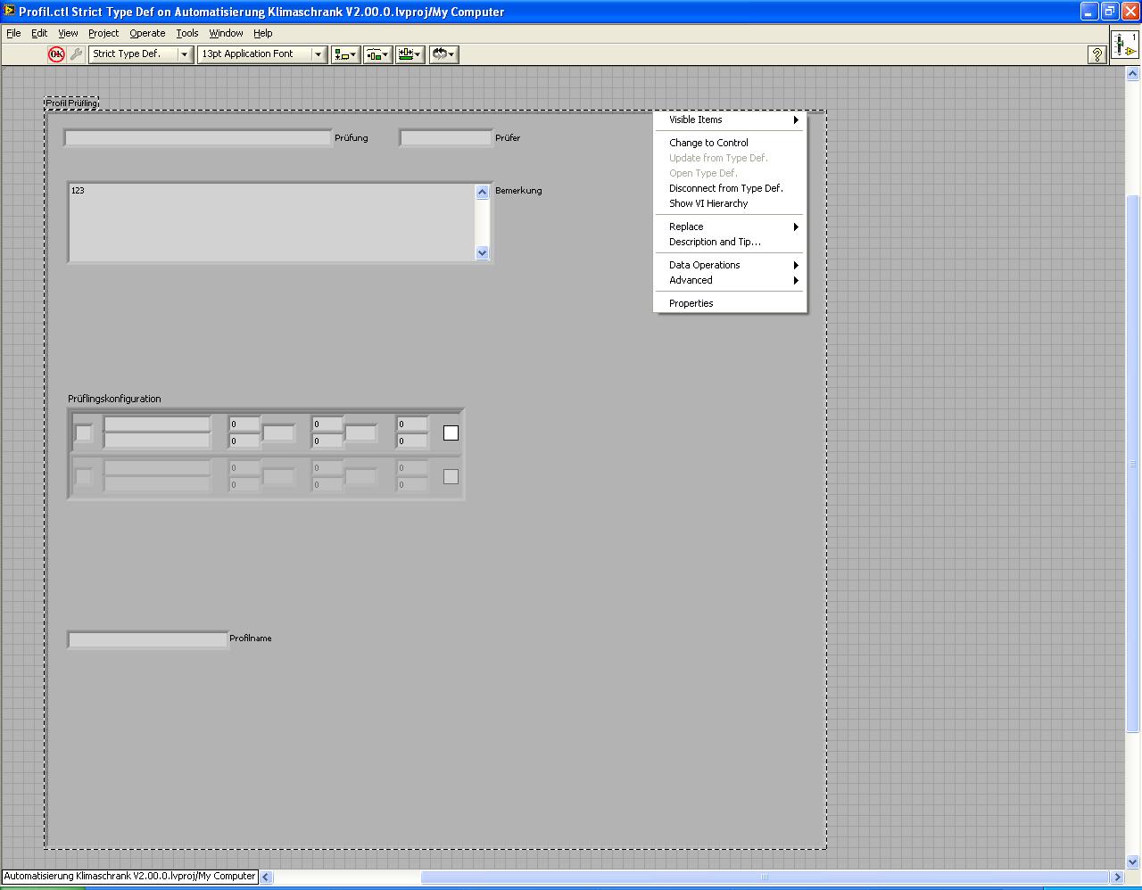Open the File menu
This screenshot has width=1142, height=890.
point(13,33)
